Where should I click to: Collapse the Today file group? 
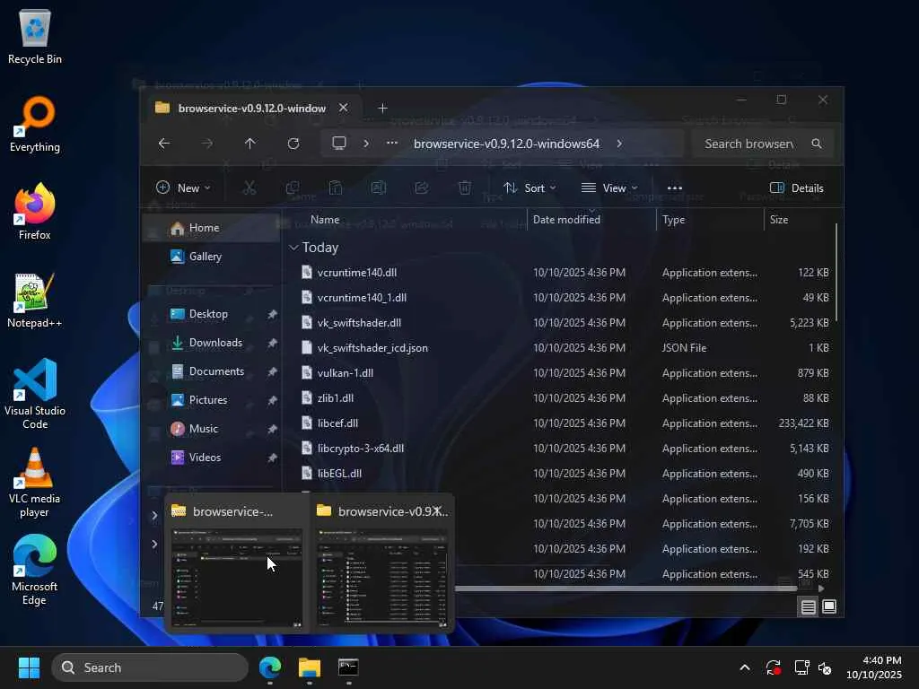(x=293, y=248)
